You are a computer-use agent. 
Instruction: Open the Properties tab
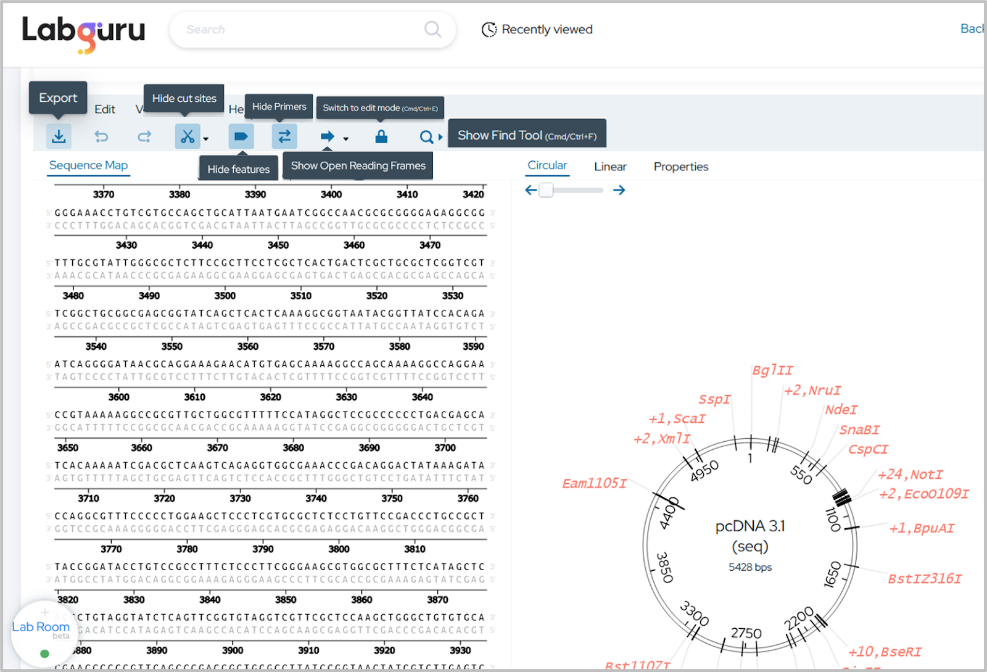(x=681, y=167)
